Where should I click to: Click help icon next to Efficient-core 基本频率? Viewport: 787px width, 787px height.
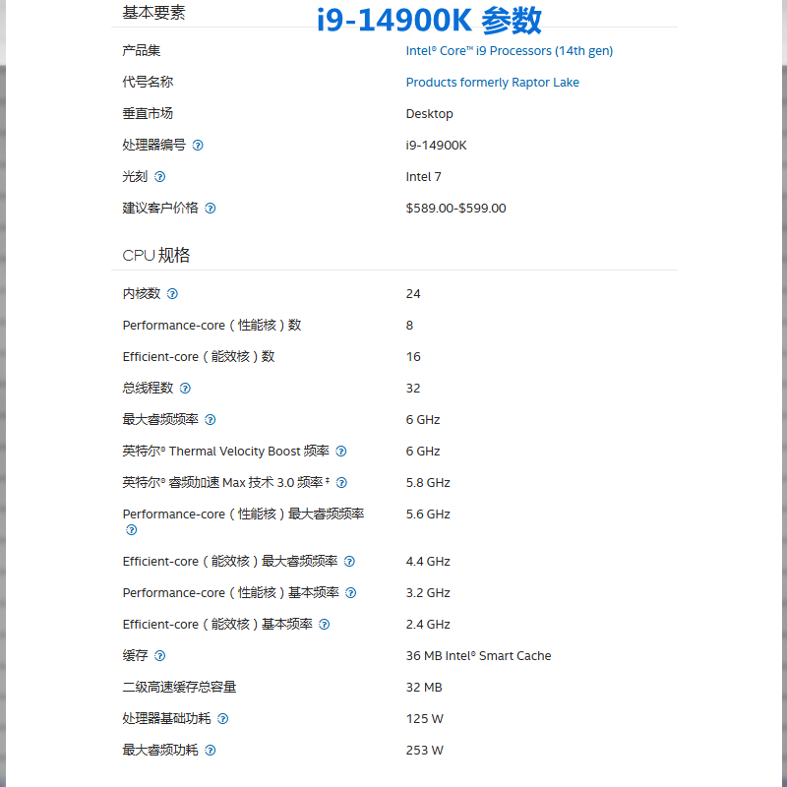325,625
